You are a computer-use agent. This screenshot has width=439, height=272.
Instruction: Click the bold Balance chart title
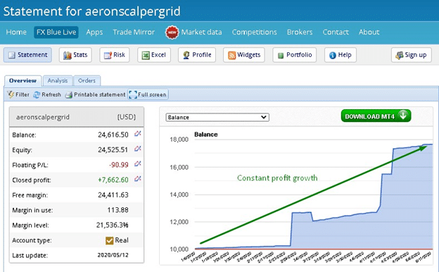205,135
